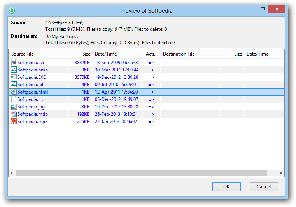Click the 225KB size value
Viewport: 296px width, 207px height.
pos(83,122)
